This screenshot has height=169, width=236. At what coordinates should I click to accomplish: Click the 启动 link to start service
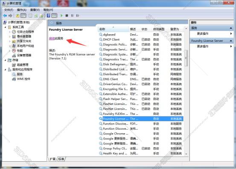click(52, 38)
